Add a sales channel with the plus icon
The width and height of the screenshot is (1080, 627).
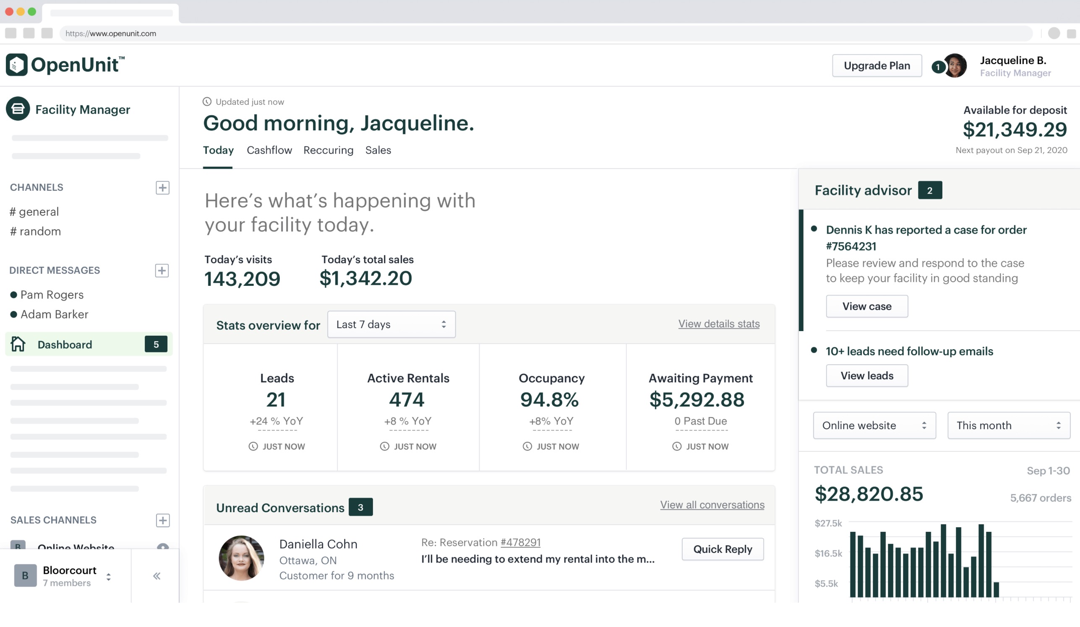click(162, 520)
